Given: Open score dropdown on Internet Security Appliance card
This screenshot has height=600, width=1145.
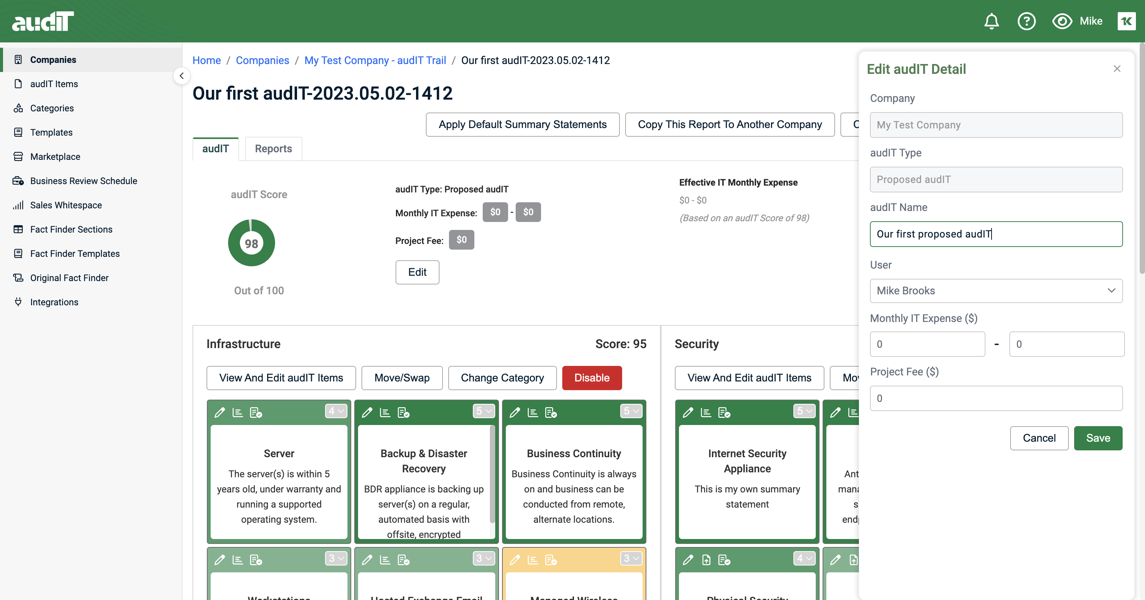Looking at the screenshot, I should tap(804, 411).
